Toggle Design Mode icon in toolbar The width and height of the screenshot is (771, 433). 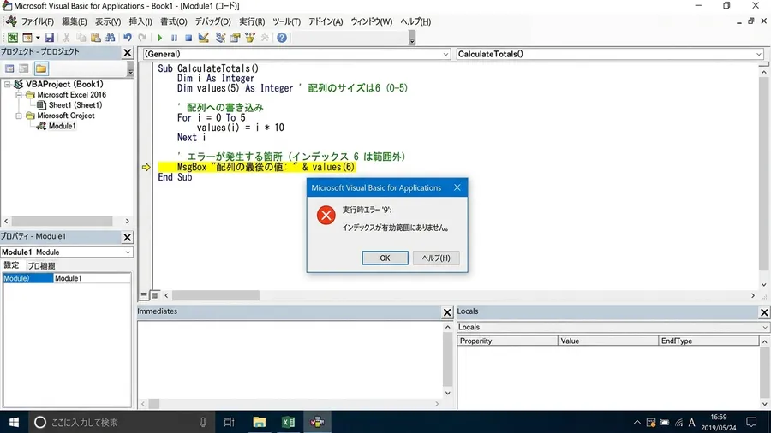203,38
